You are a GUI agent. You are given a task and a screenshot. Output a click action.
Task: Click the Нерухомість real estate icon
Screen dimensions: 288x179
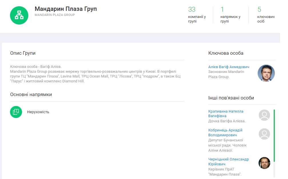16,112
